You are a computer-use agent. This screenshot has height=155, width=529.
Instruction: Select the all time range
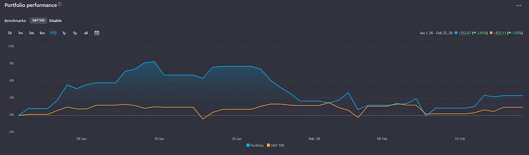pyautogui.click(x=86, y=33)
